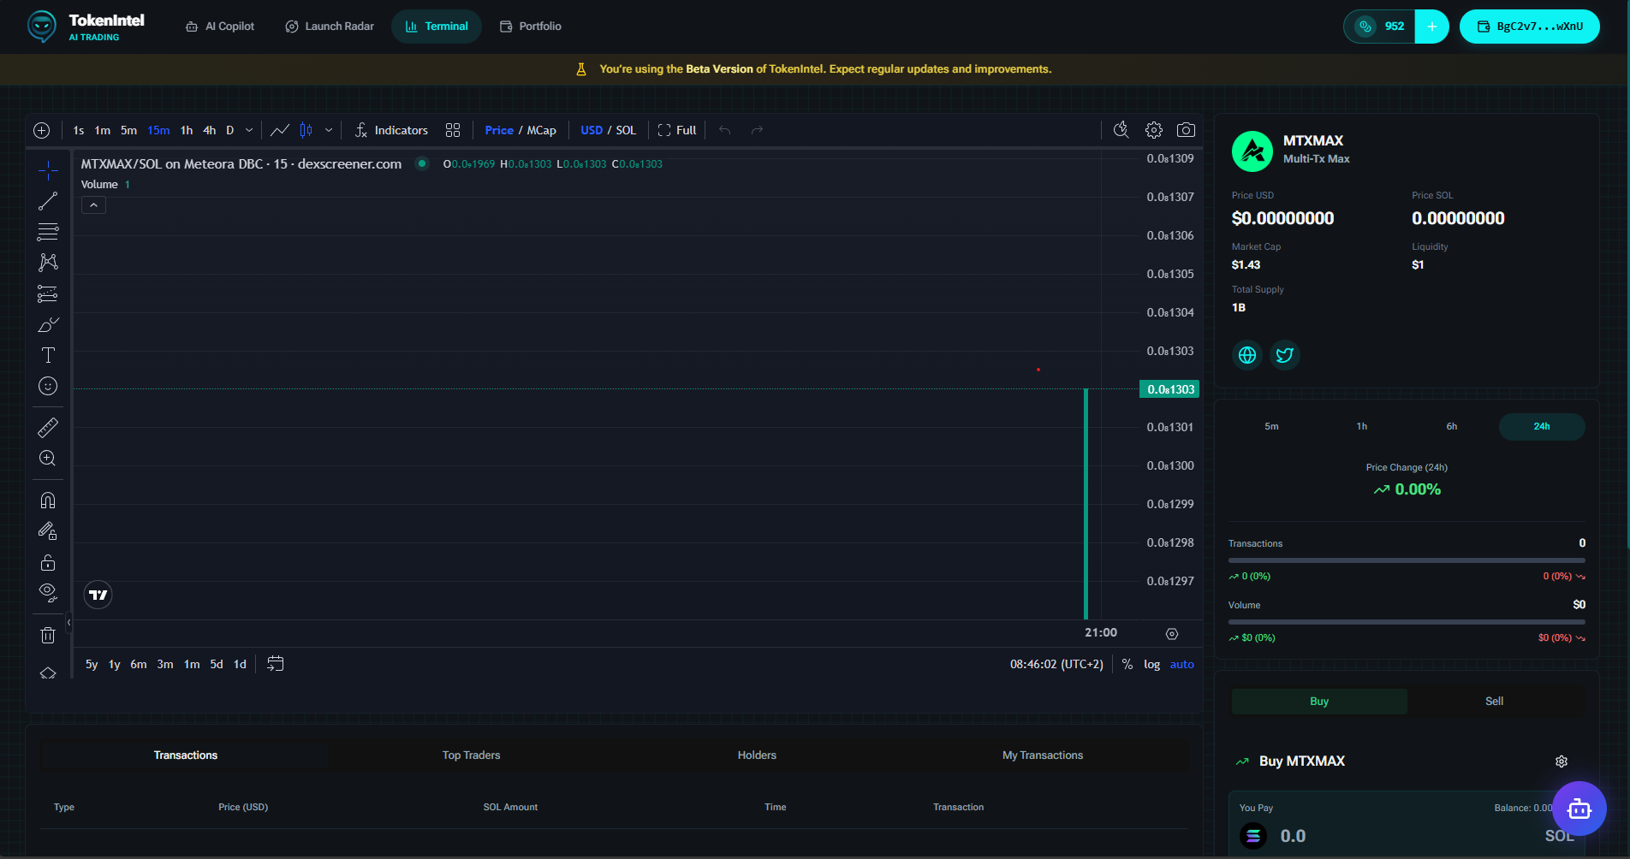Screen dimensions: 1630x859
Task: Open wallet menu BgC2v7...wXnU
Action: coord(1529,27)
